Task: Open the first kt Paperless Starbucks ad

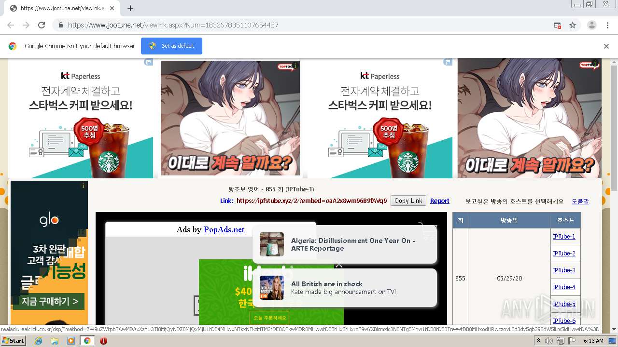Action: 81,119
